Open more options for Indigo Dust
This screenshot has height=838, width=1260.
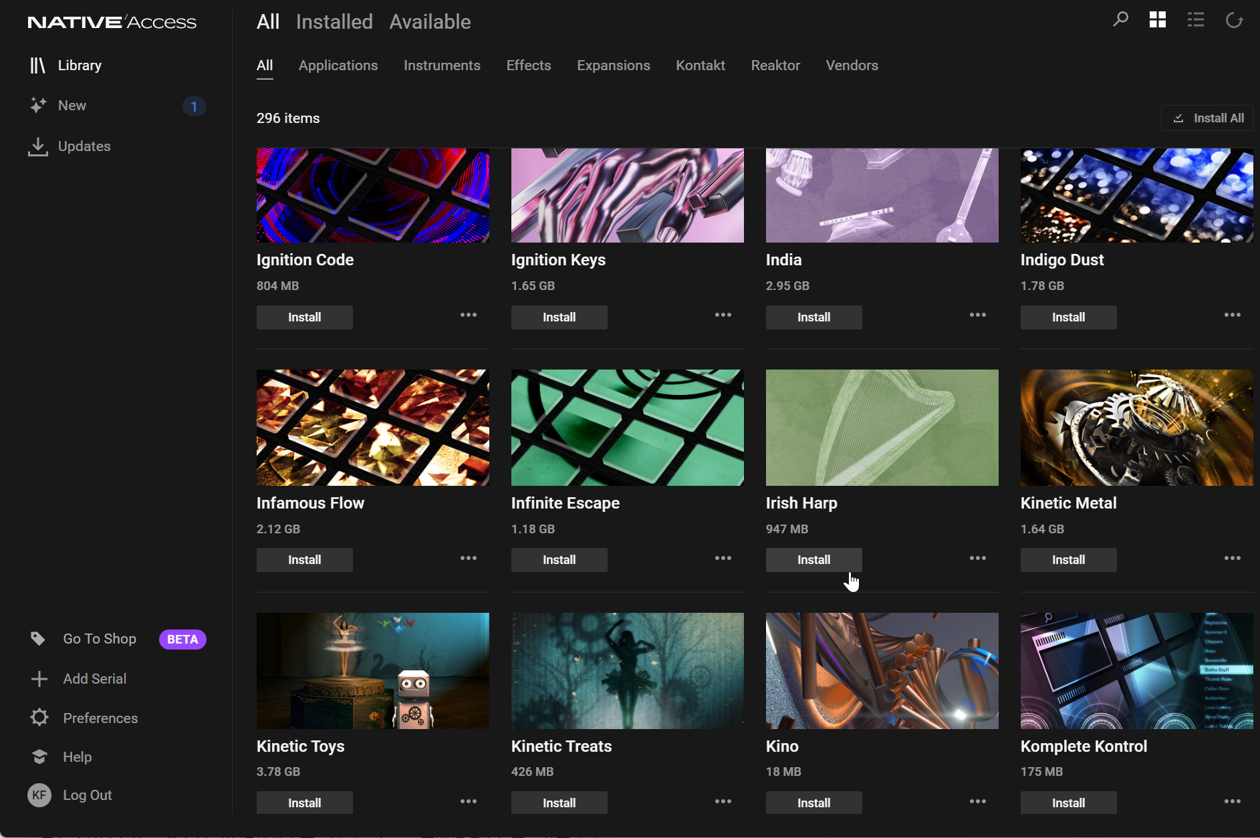click(1233, 315)
